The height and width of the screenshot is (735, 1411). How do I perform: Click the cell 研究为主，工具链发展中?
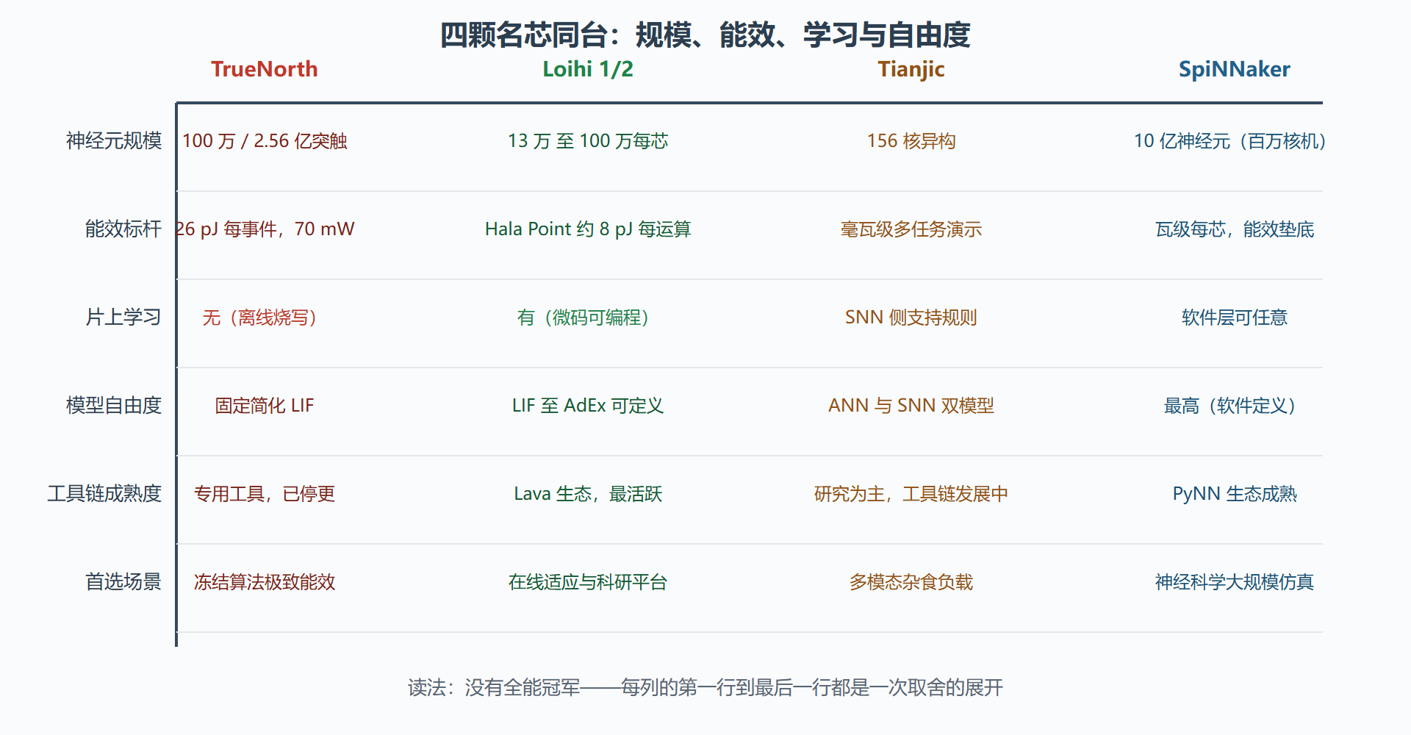(911, 493)
